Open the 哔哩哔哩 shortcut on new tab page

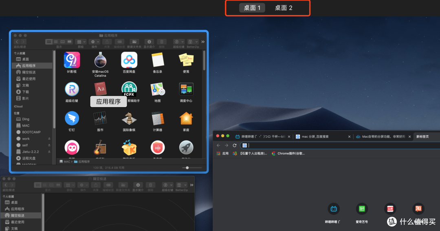[333, 209]
